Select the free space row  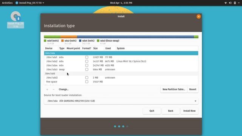pyautogui.click(x=121, y=82)
